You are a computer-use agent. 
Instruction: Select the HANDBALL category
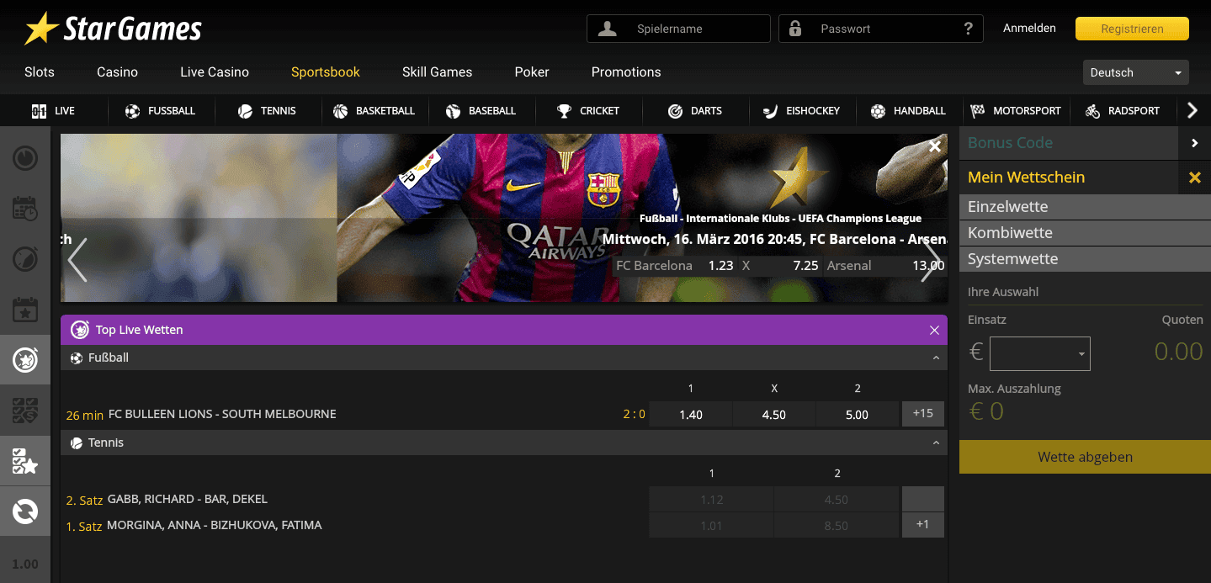908,111
